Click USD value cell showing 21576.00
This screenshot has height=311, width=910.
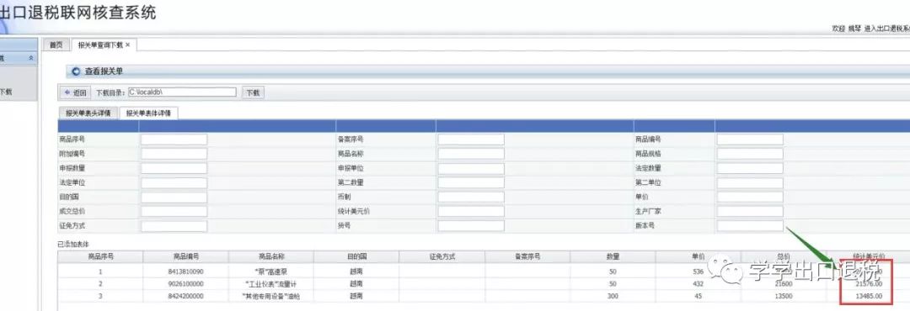click(870, 284)
